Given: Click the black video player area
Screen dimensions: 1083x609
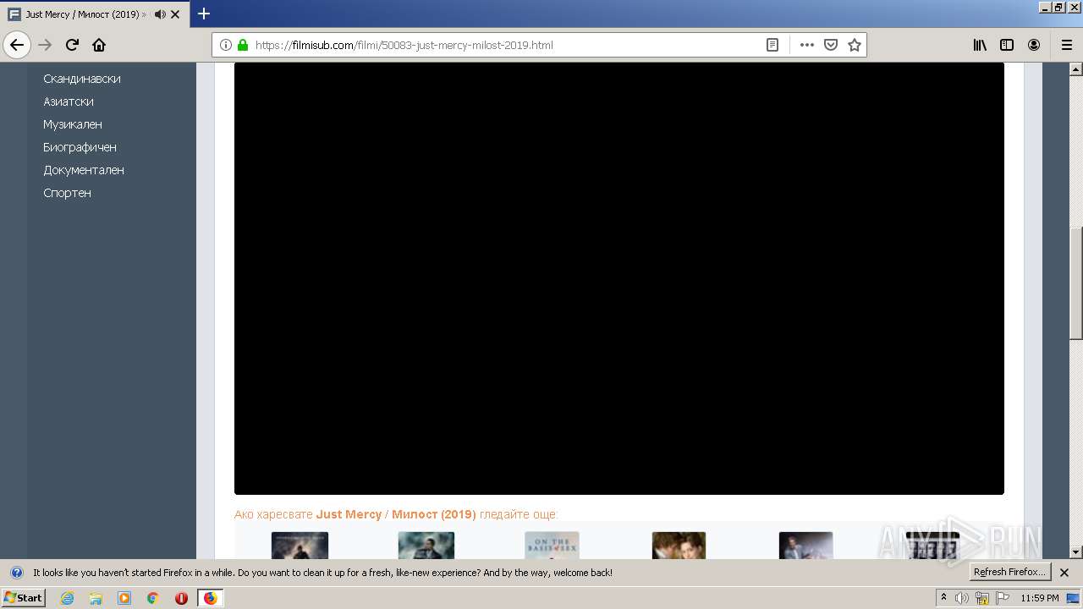Looking at the screenshot, I should coord(619,278).
